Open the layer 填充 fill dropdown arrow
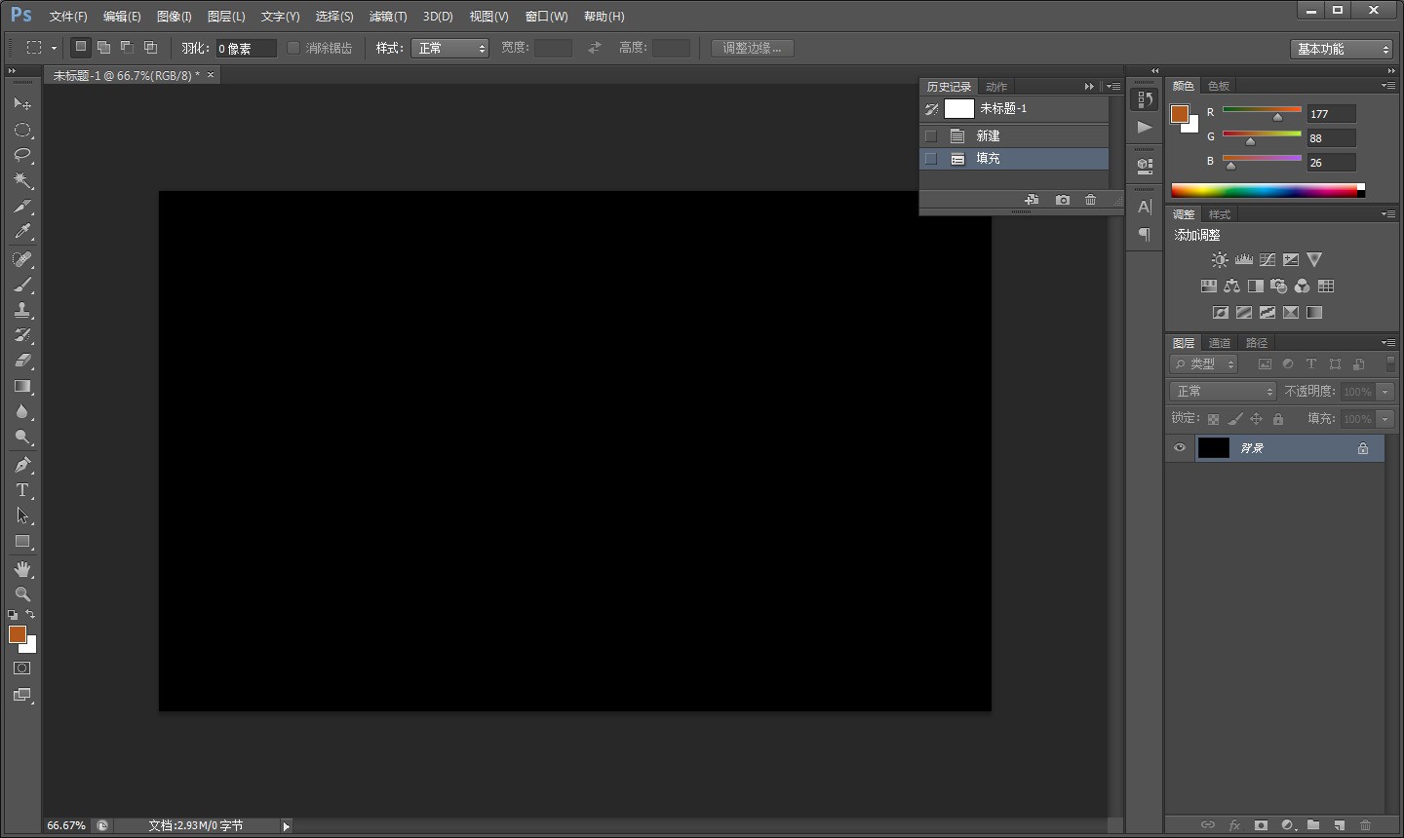The height and width of the screenshot is (838, 1404). click(x=1384, y=419)
